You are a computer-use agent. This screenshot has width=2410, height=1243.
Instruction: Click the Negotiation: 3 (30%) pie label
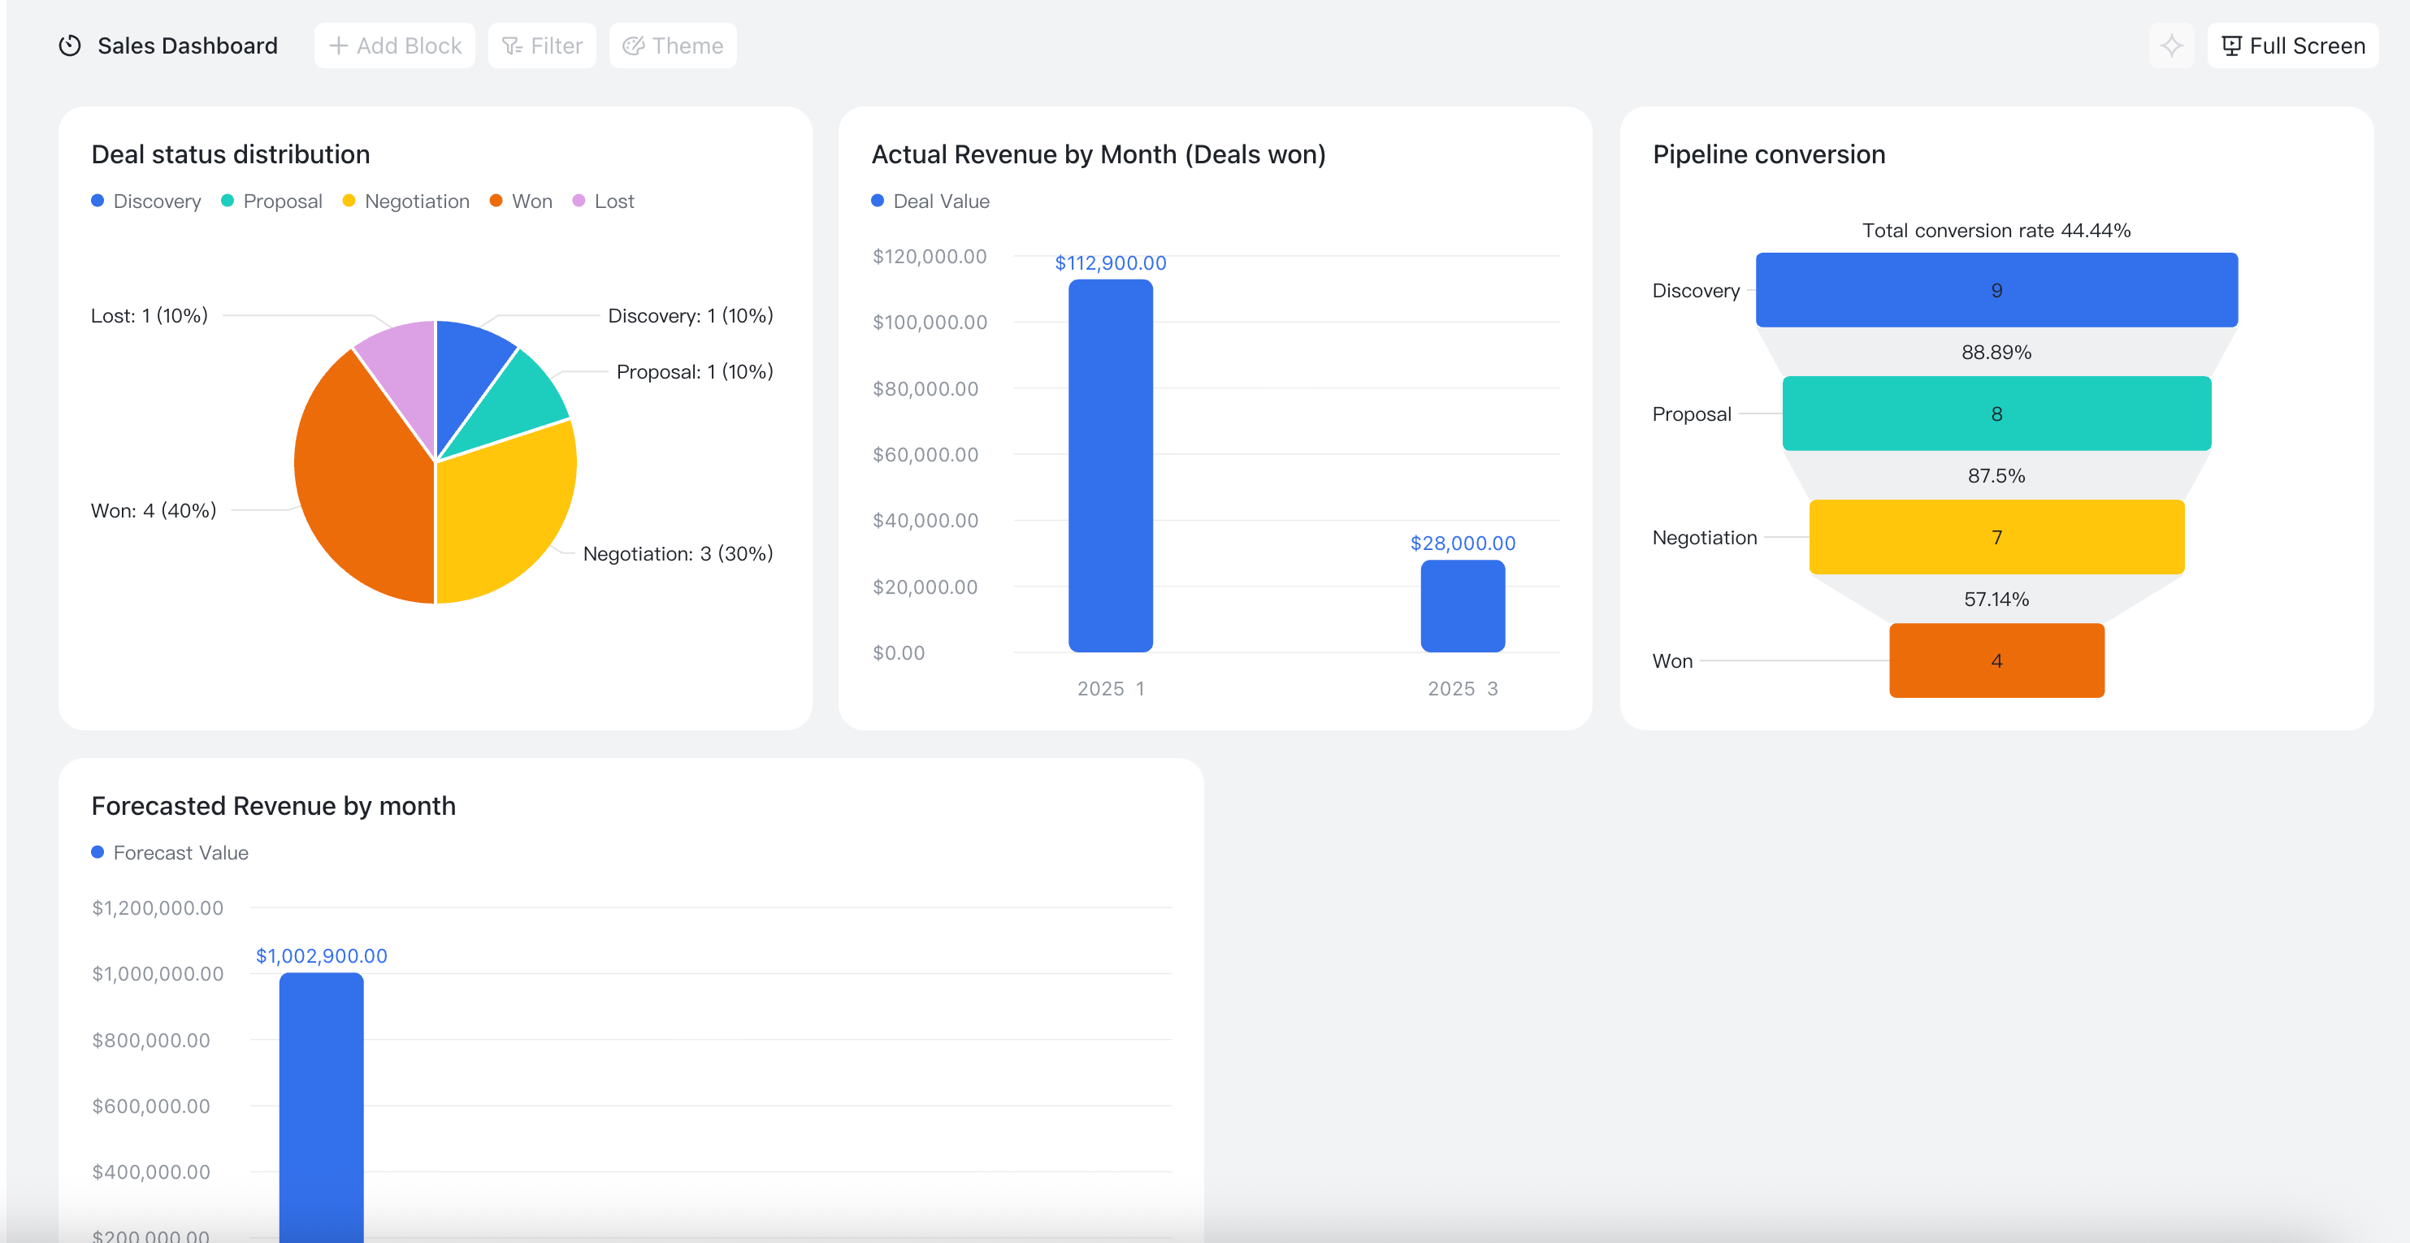(x=678, y=552)
